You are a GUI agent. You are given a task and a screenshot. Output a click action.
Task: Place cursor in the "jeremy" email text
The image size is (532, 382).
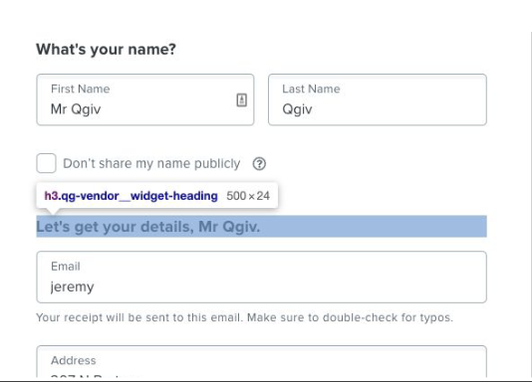coord(73,286)
